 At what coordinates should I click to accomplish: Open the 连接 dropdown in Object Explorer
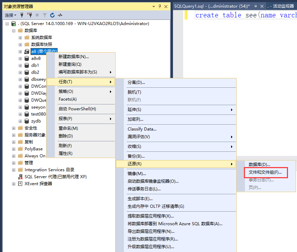coord(10,15)
